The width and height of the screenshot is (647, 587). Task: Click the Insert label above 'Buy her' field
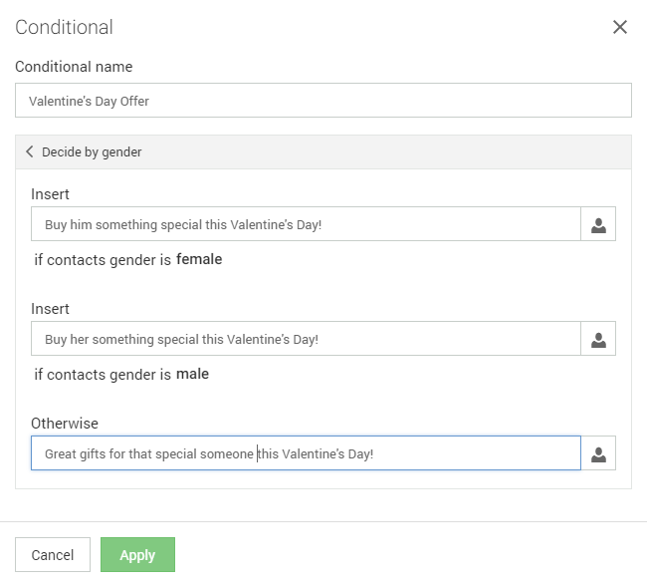pos(50,309)
